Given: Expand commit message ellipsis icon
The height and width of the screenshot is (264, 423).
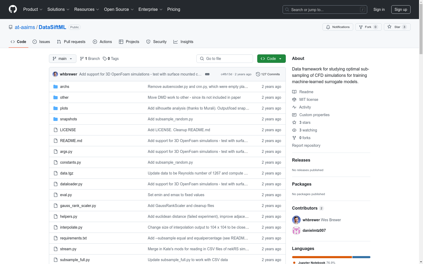Looking at the screenshot, I should coord(207,74).
